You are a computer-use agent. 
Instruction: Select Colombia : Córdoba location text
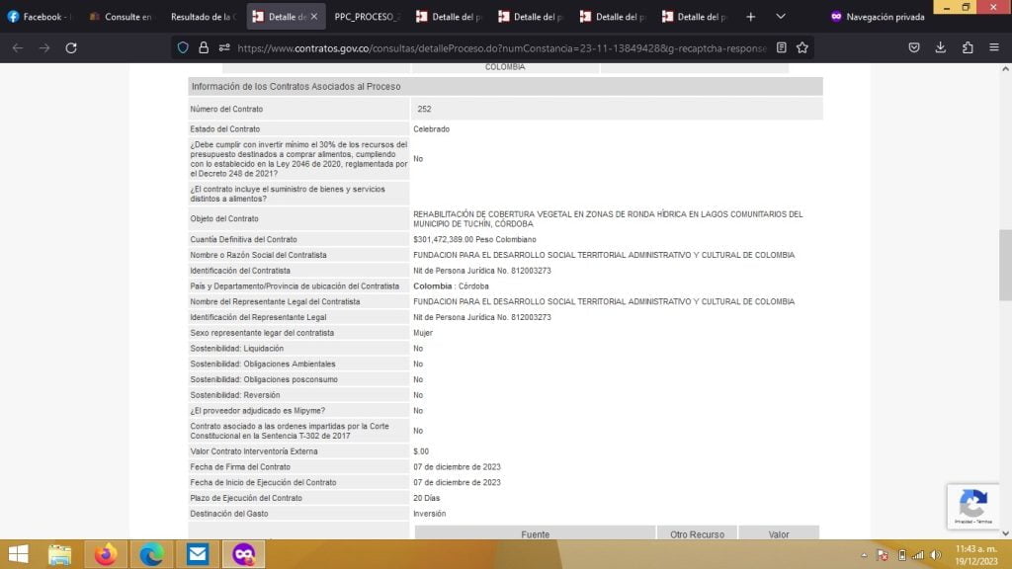(451, 285)
